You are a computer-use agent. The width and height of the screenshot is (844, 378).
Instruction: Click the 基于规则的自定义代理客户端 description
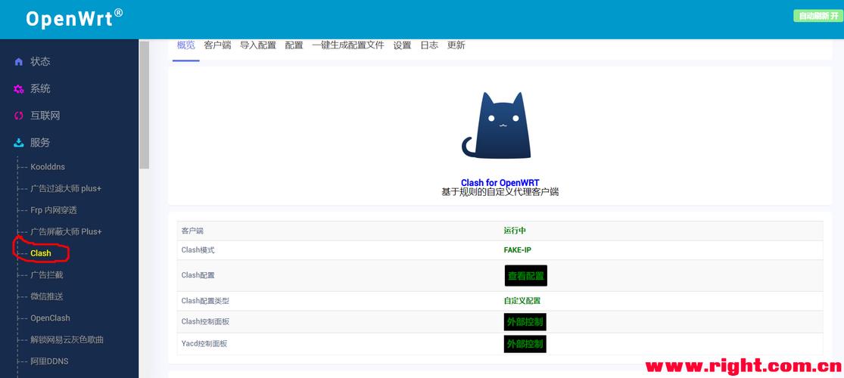click(x=500, y=191)
